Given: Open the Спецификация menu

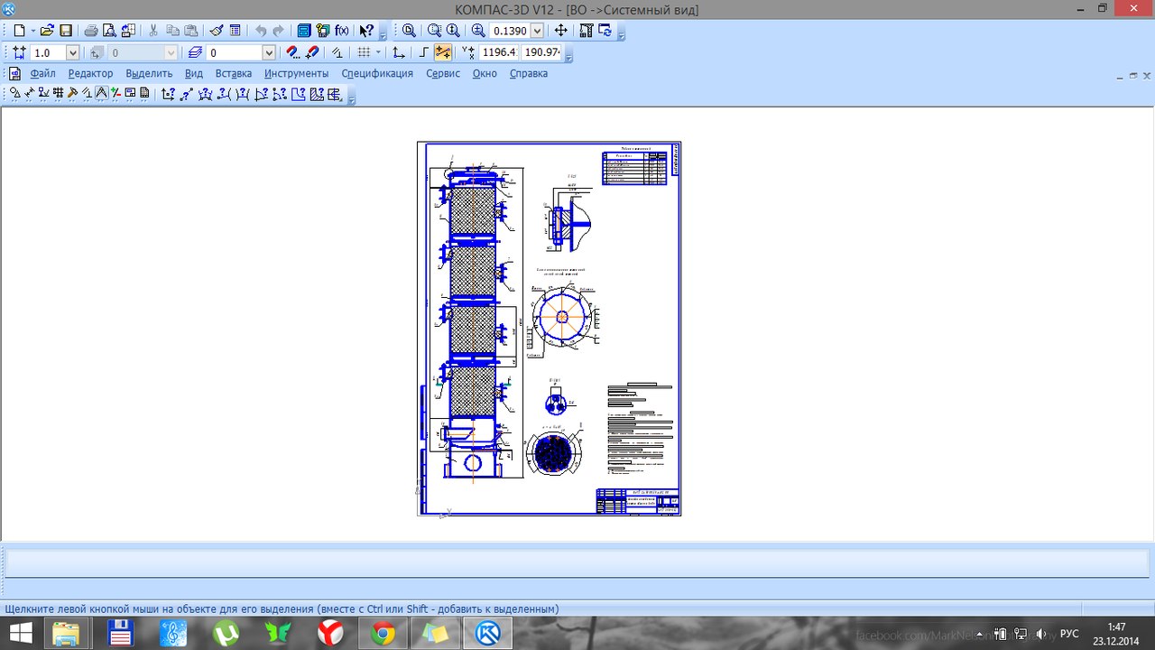Looking at the screenshot, I should point(377,73).
